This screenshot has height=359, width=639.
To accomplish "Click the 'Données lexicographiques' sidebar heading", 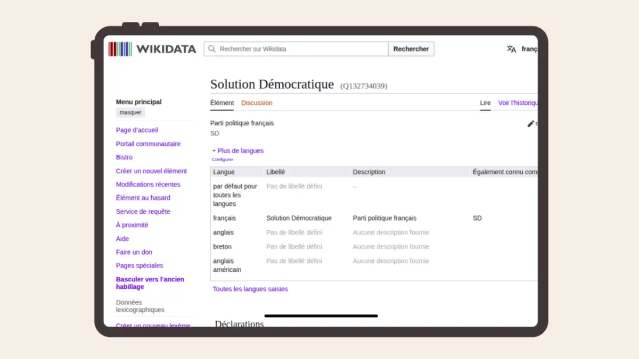I will (140, 306).
